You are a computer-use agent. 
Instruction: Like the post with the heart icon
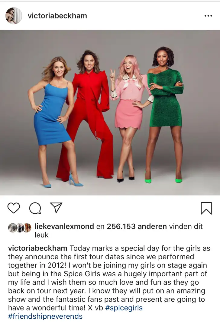pyautogui.click(x=14, y=208)
